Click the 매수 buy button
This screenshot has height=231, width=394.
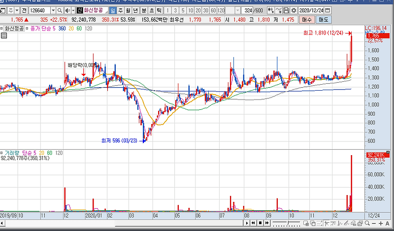(306, 19)
